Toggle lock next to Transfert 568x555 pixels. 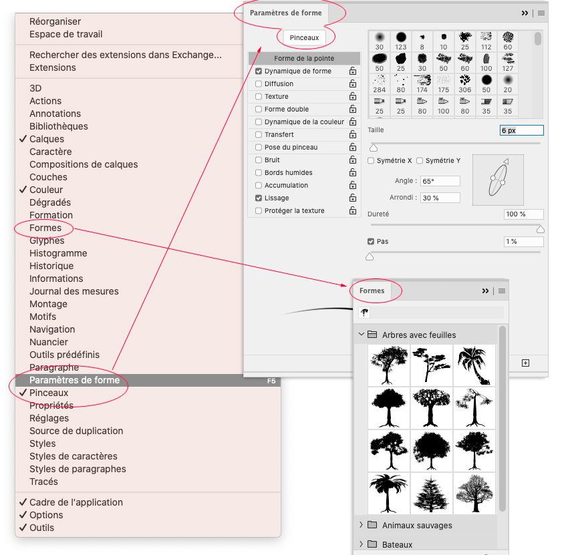[x=353, y=134]
